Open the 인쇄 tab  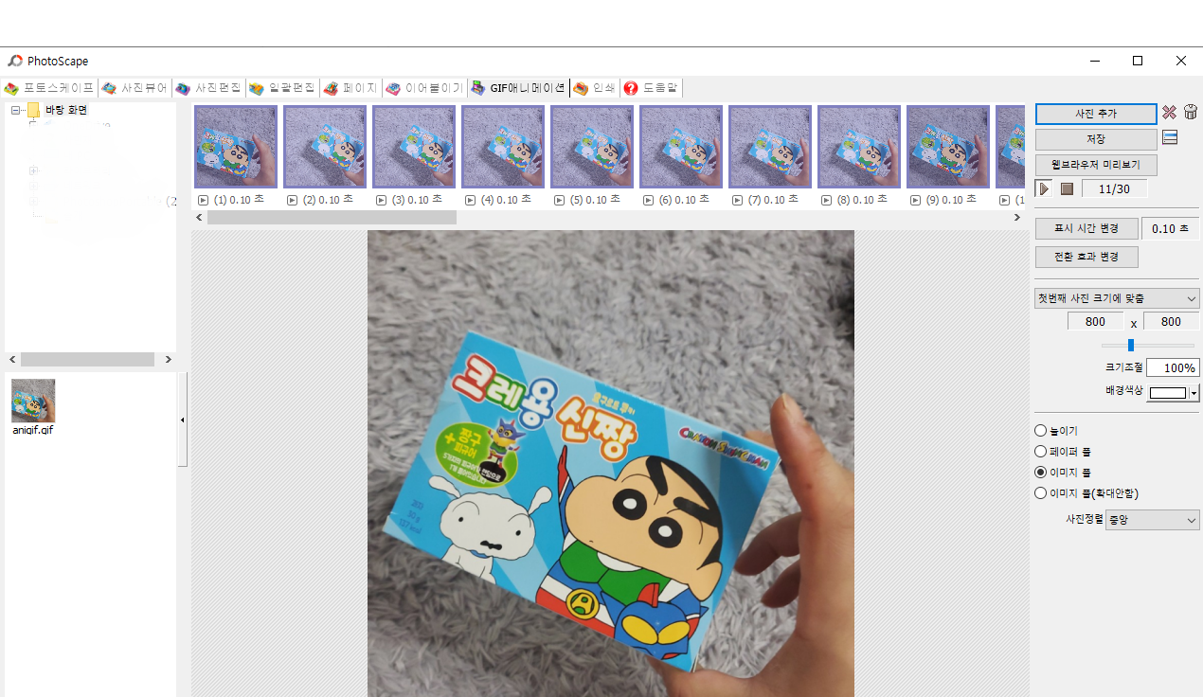point(595,88)
